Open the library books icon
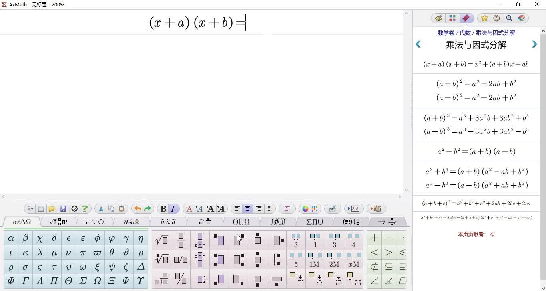This screenshot has width=546, height=291. tap(522, 18)
